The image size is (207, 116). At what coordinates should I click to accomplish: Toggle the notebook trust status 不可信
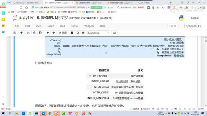[172, 26]
